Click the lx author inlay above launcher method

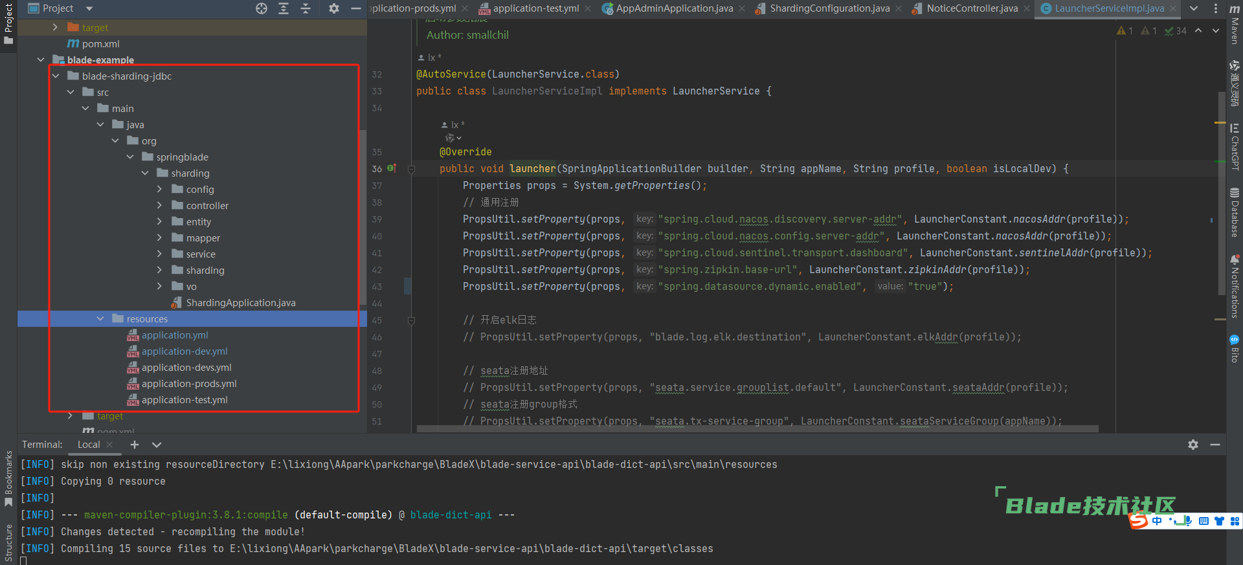click(453, 125)
